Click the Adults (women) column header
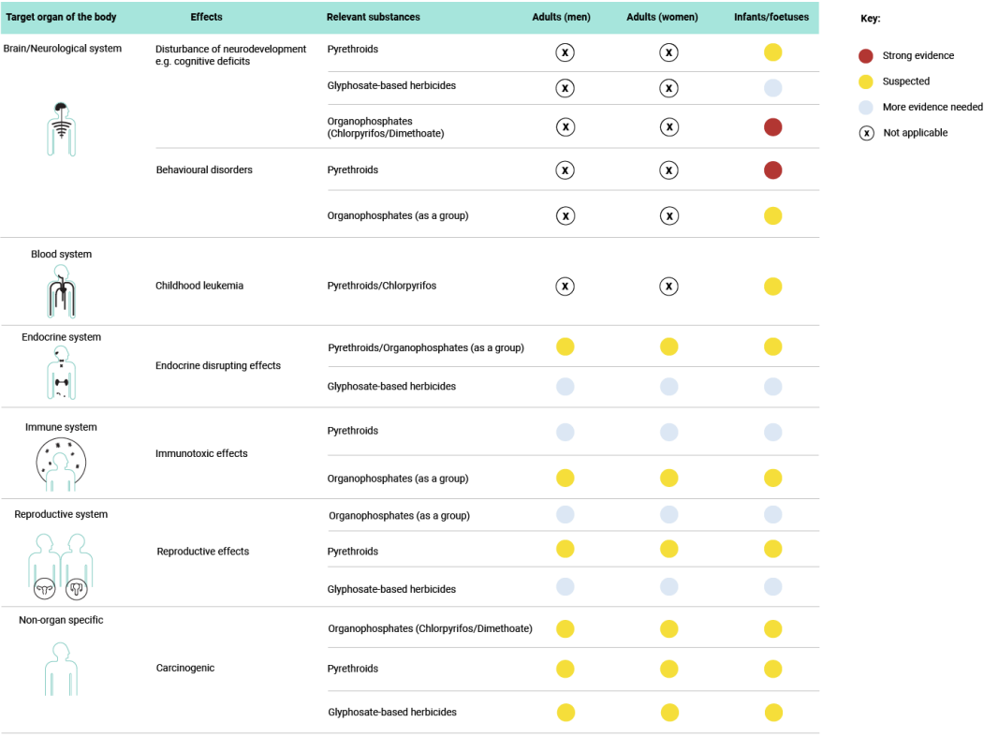This screenshot has width=984, height=737. click(662, 17)
